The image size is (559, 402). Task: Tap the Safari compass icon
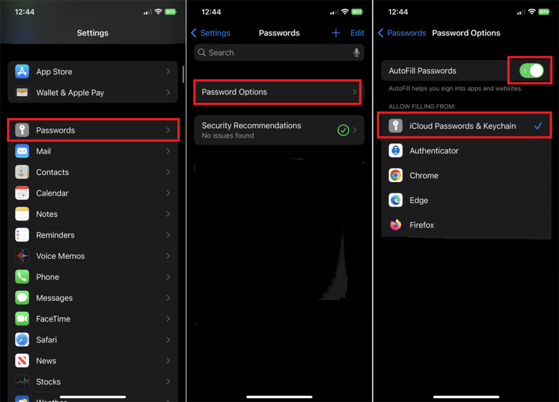coord(22,340)
